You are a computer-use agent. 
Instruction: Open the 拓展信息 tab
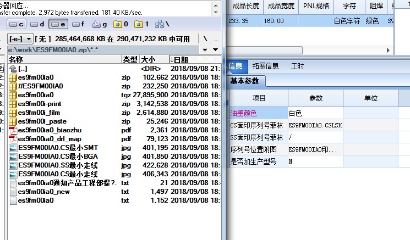click(x=266, y=66)
